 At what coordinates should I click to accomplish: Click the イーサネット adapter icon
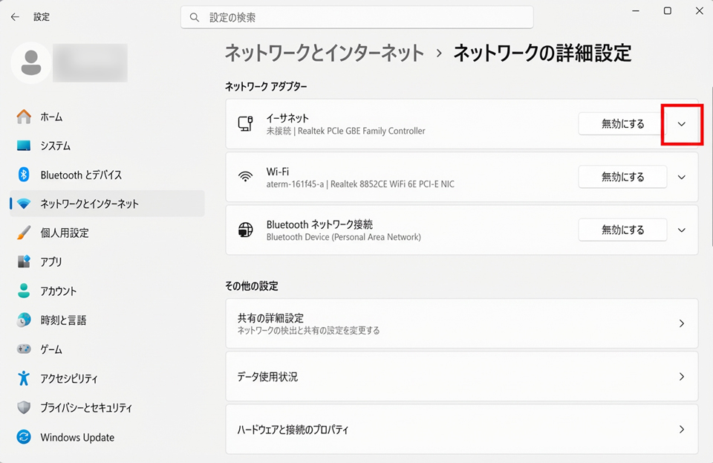[x=245, y=124]
